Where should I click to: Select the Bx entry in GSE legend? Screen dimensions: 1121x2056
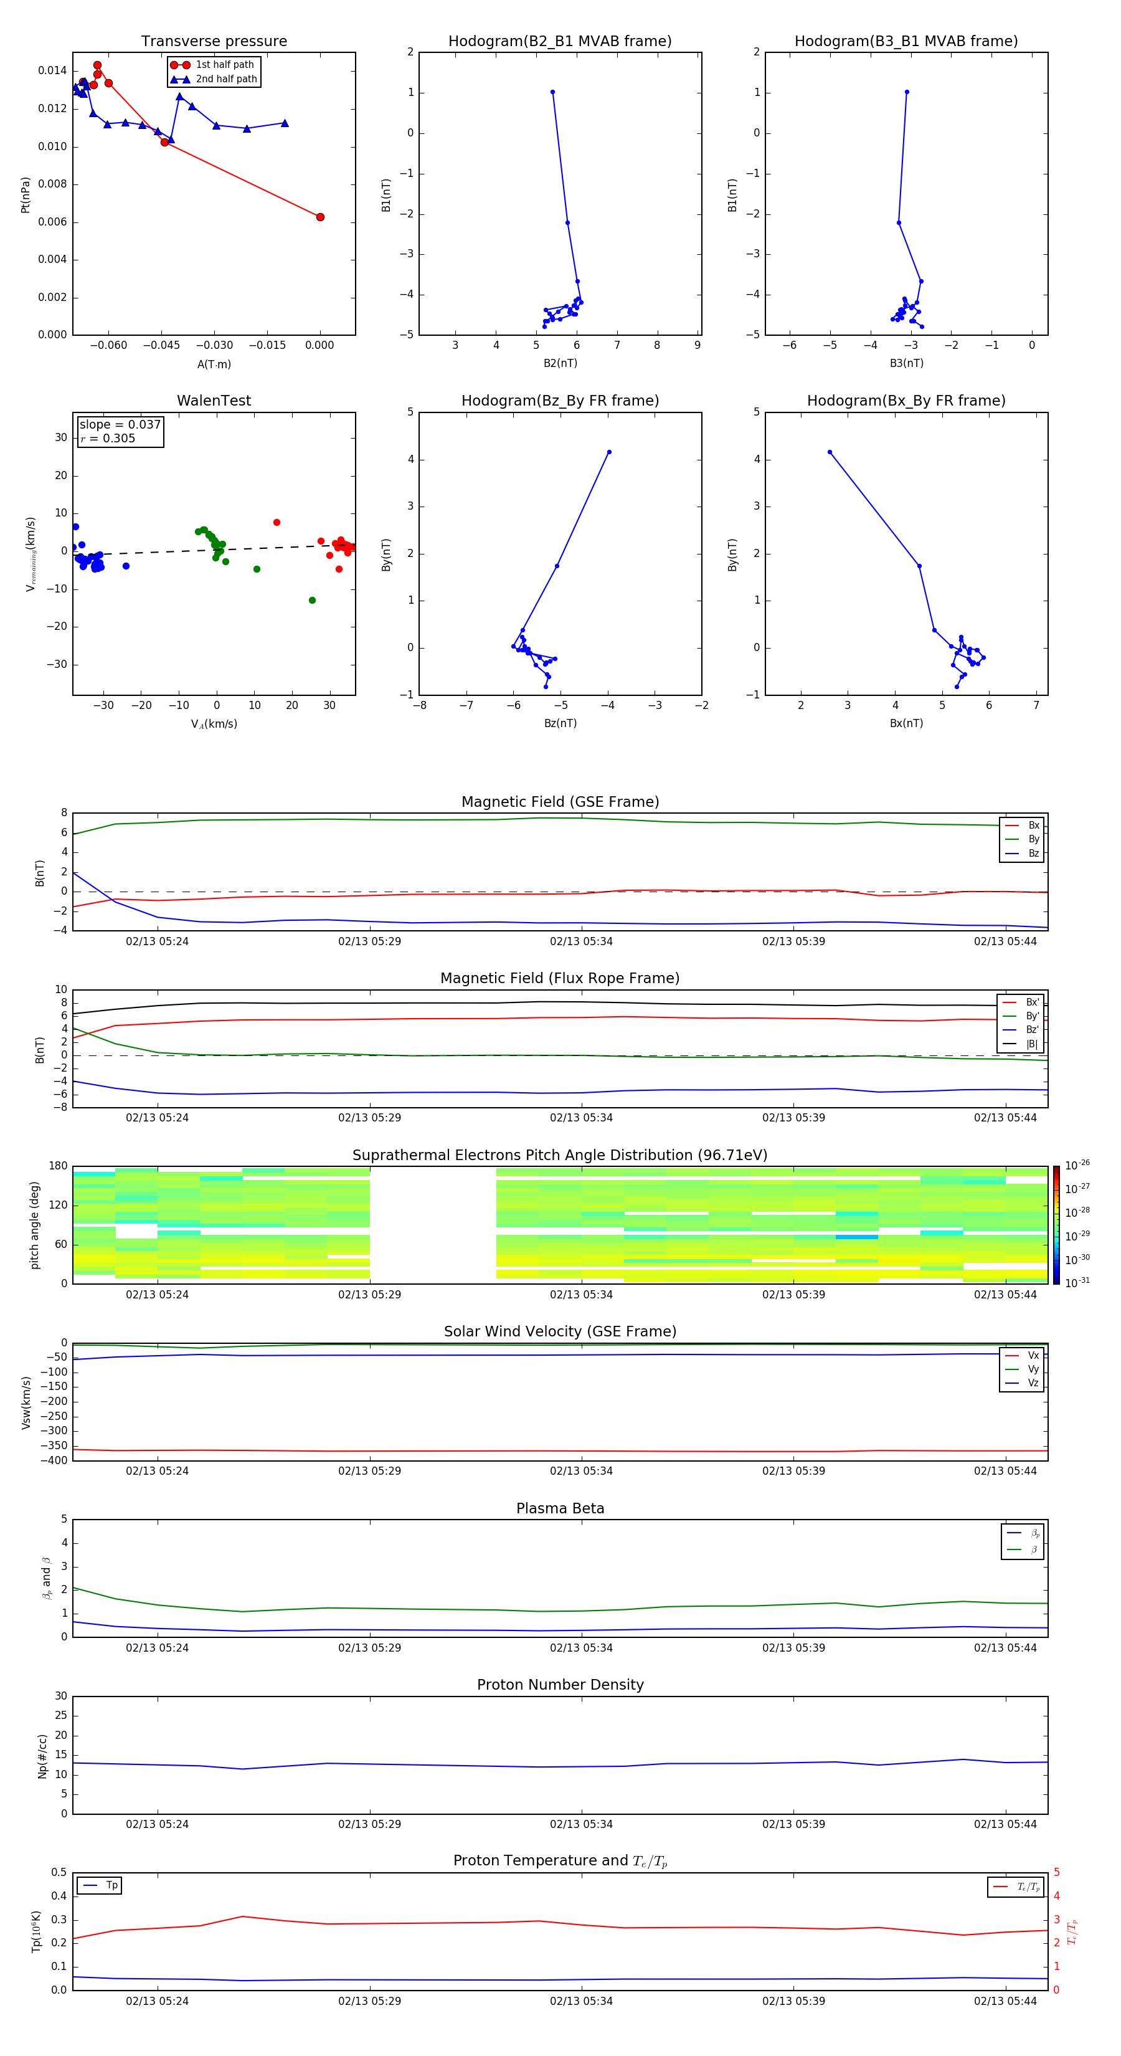click(x=1022, y=826)
